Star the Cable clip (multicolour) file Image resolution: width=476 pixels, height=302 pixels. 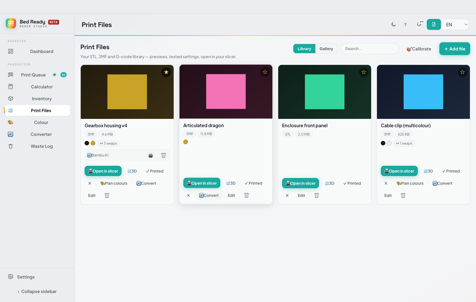(x=462, y=72)
